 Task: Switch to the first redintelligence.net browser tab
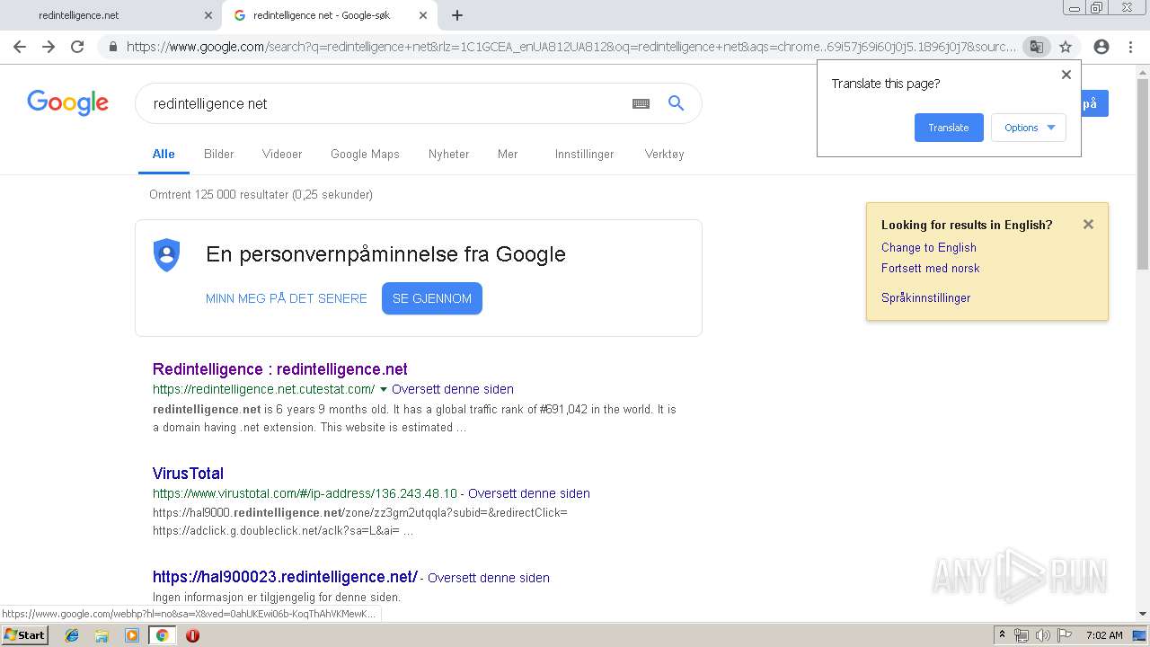point(110,15)
